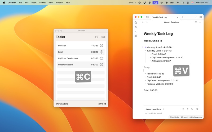This screenshot has width=212, height=132.
Task: Start the Research task timer
Action: [x=101, y=46]
